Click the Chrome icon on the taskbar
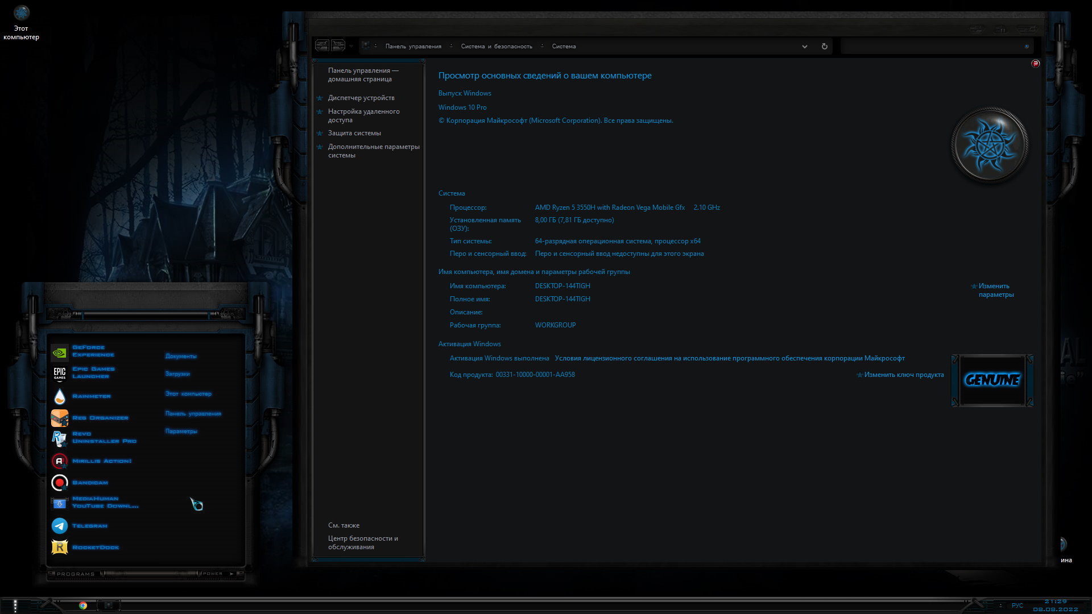The height and width of the screenshot is (614, 1092). click(83, 605)
